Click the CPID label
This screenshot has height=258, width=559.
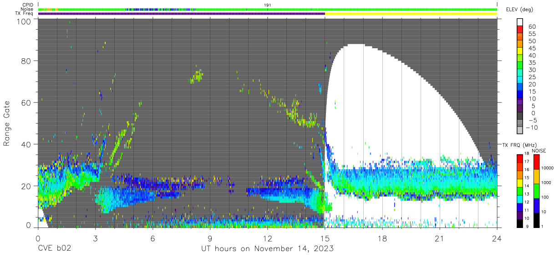[x=27, y=5]
